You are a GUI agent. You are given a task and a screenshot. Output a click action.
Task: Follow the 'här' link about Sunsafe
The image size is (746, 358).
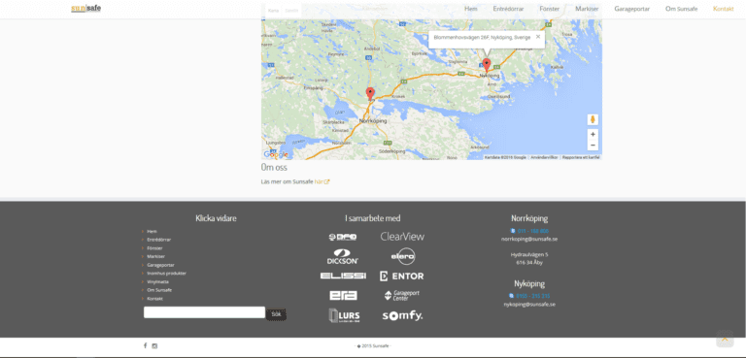[322, 181]
